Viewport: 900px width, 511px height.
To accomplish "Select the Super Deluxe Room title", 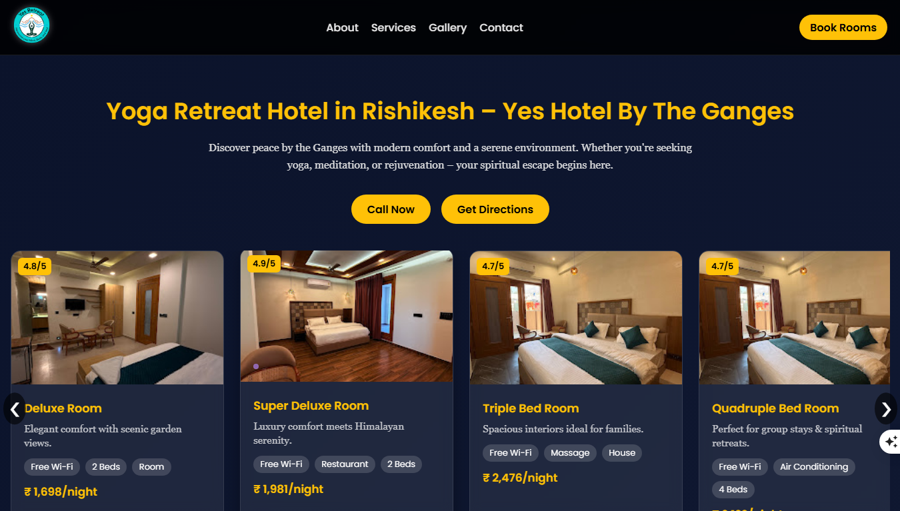I will click(x=311, y=406).
